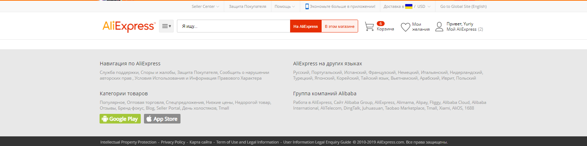Click the AliExpress logo

(129, 26)
